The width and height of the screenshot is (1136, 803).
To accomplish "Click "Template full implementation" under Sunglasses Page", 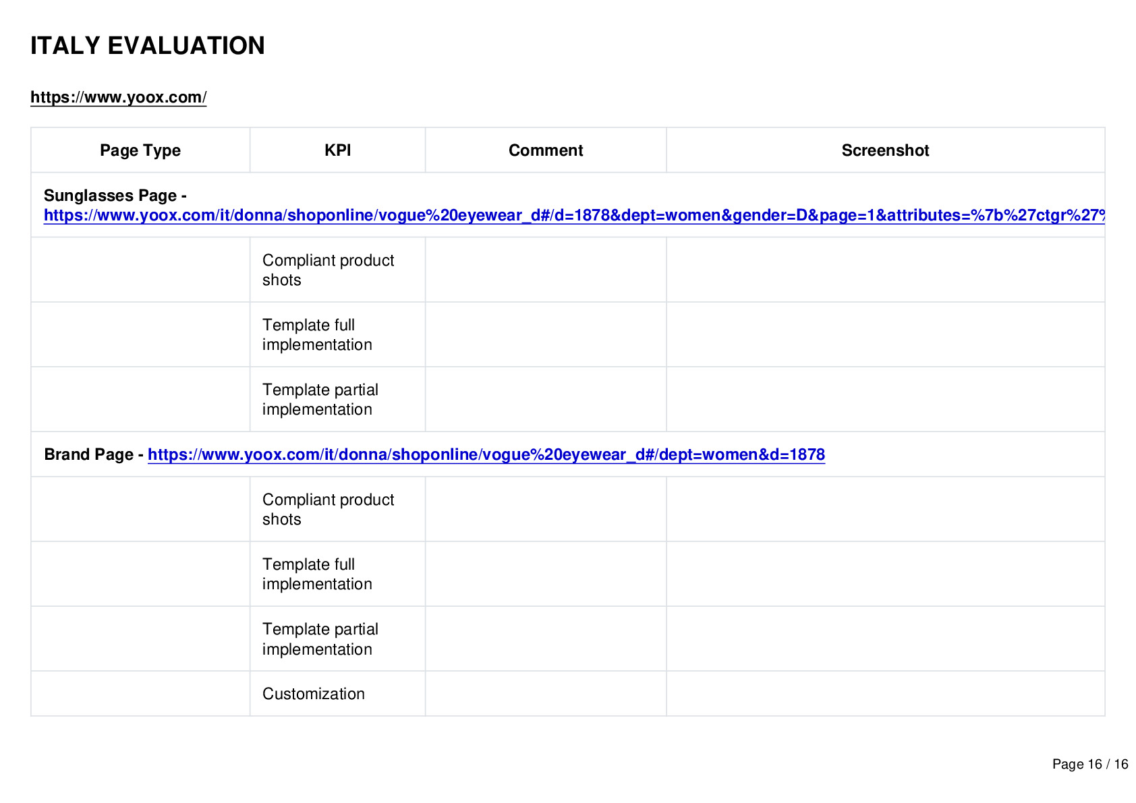I will [317, 334].
